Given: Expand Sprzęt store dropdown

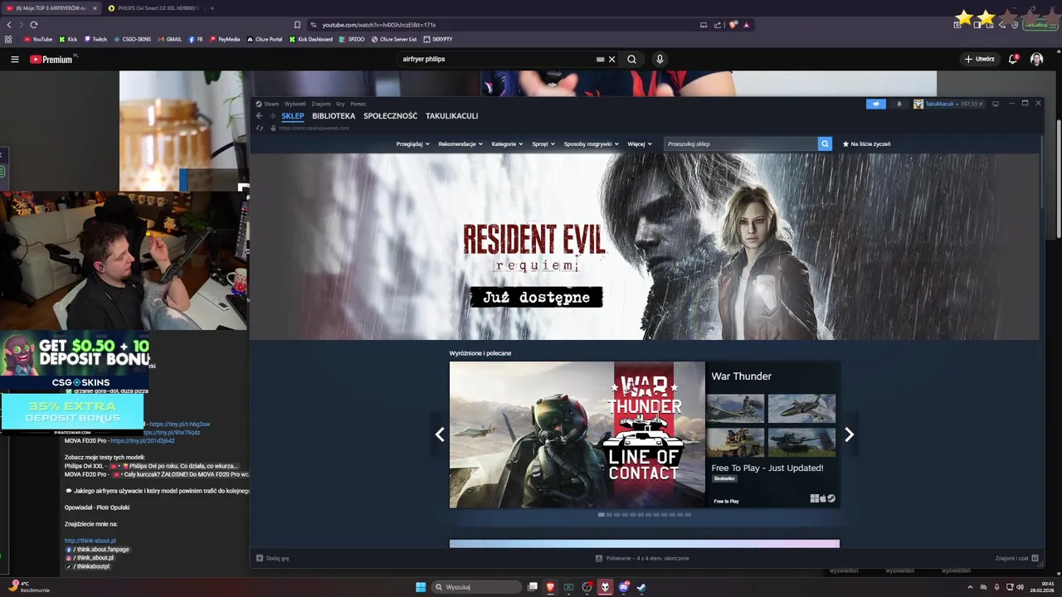Looking at the screenshot, I should (543, 143).
